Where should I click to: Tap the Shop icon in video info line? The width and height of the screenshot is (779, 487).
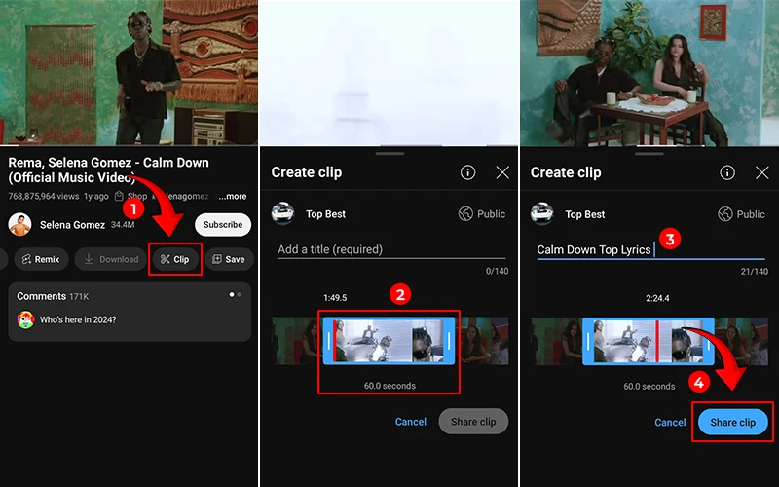(119, 197)
